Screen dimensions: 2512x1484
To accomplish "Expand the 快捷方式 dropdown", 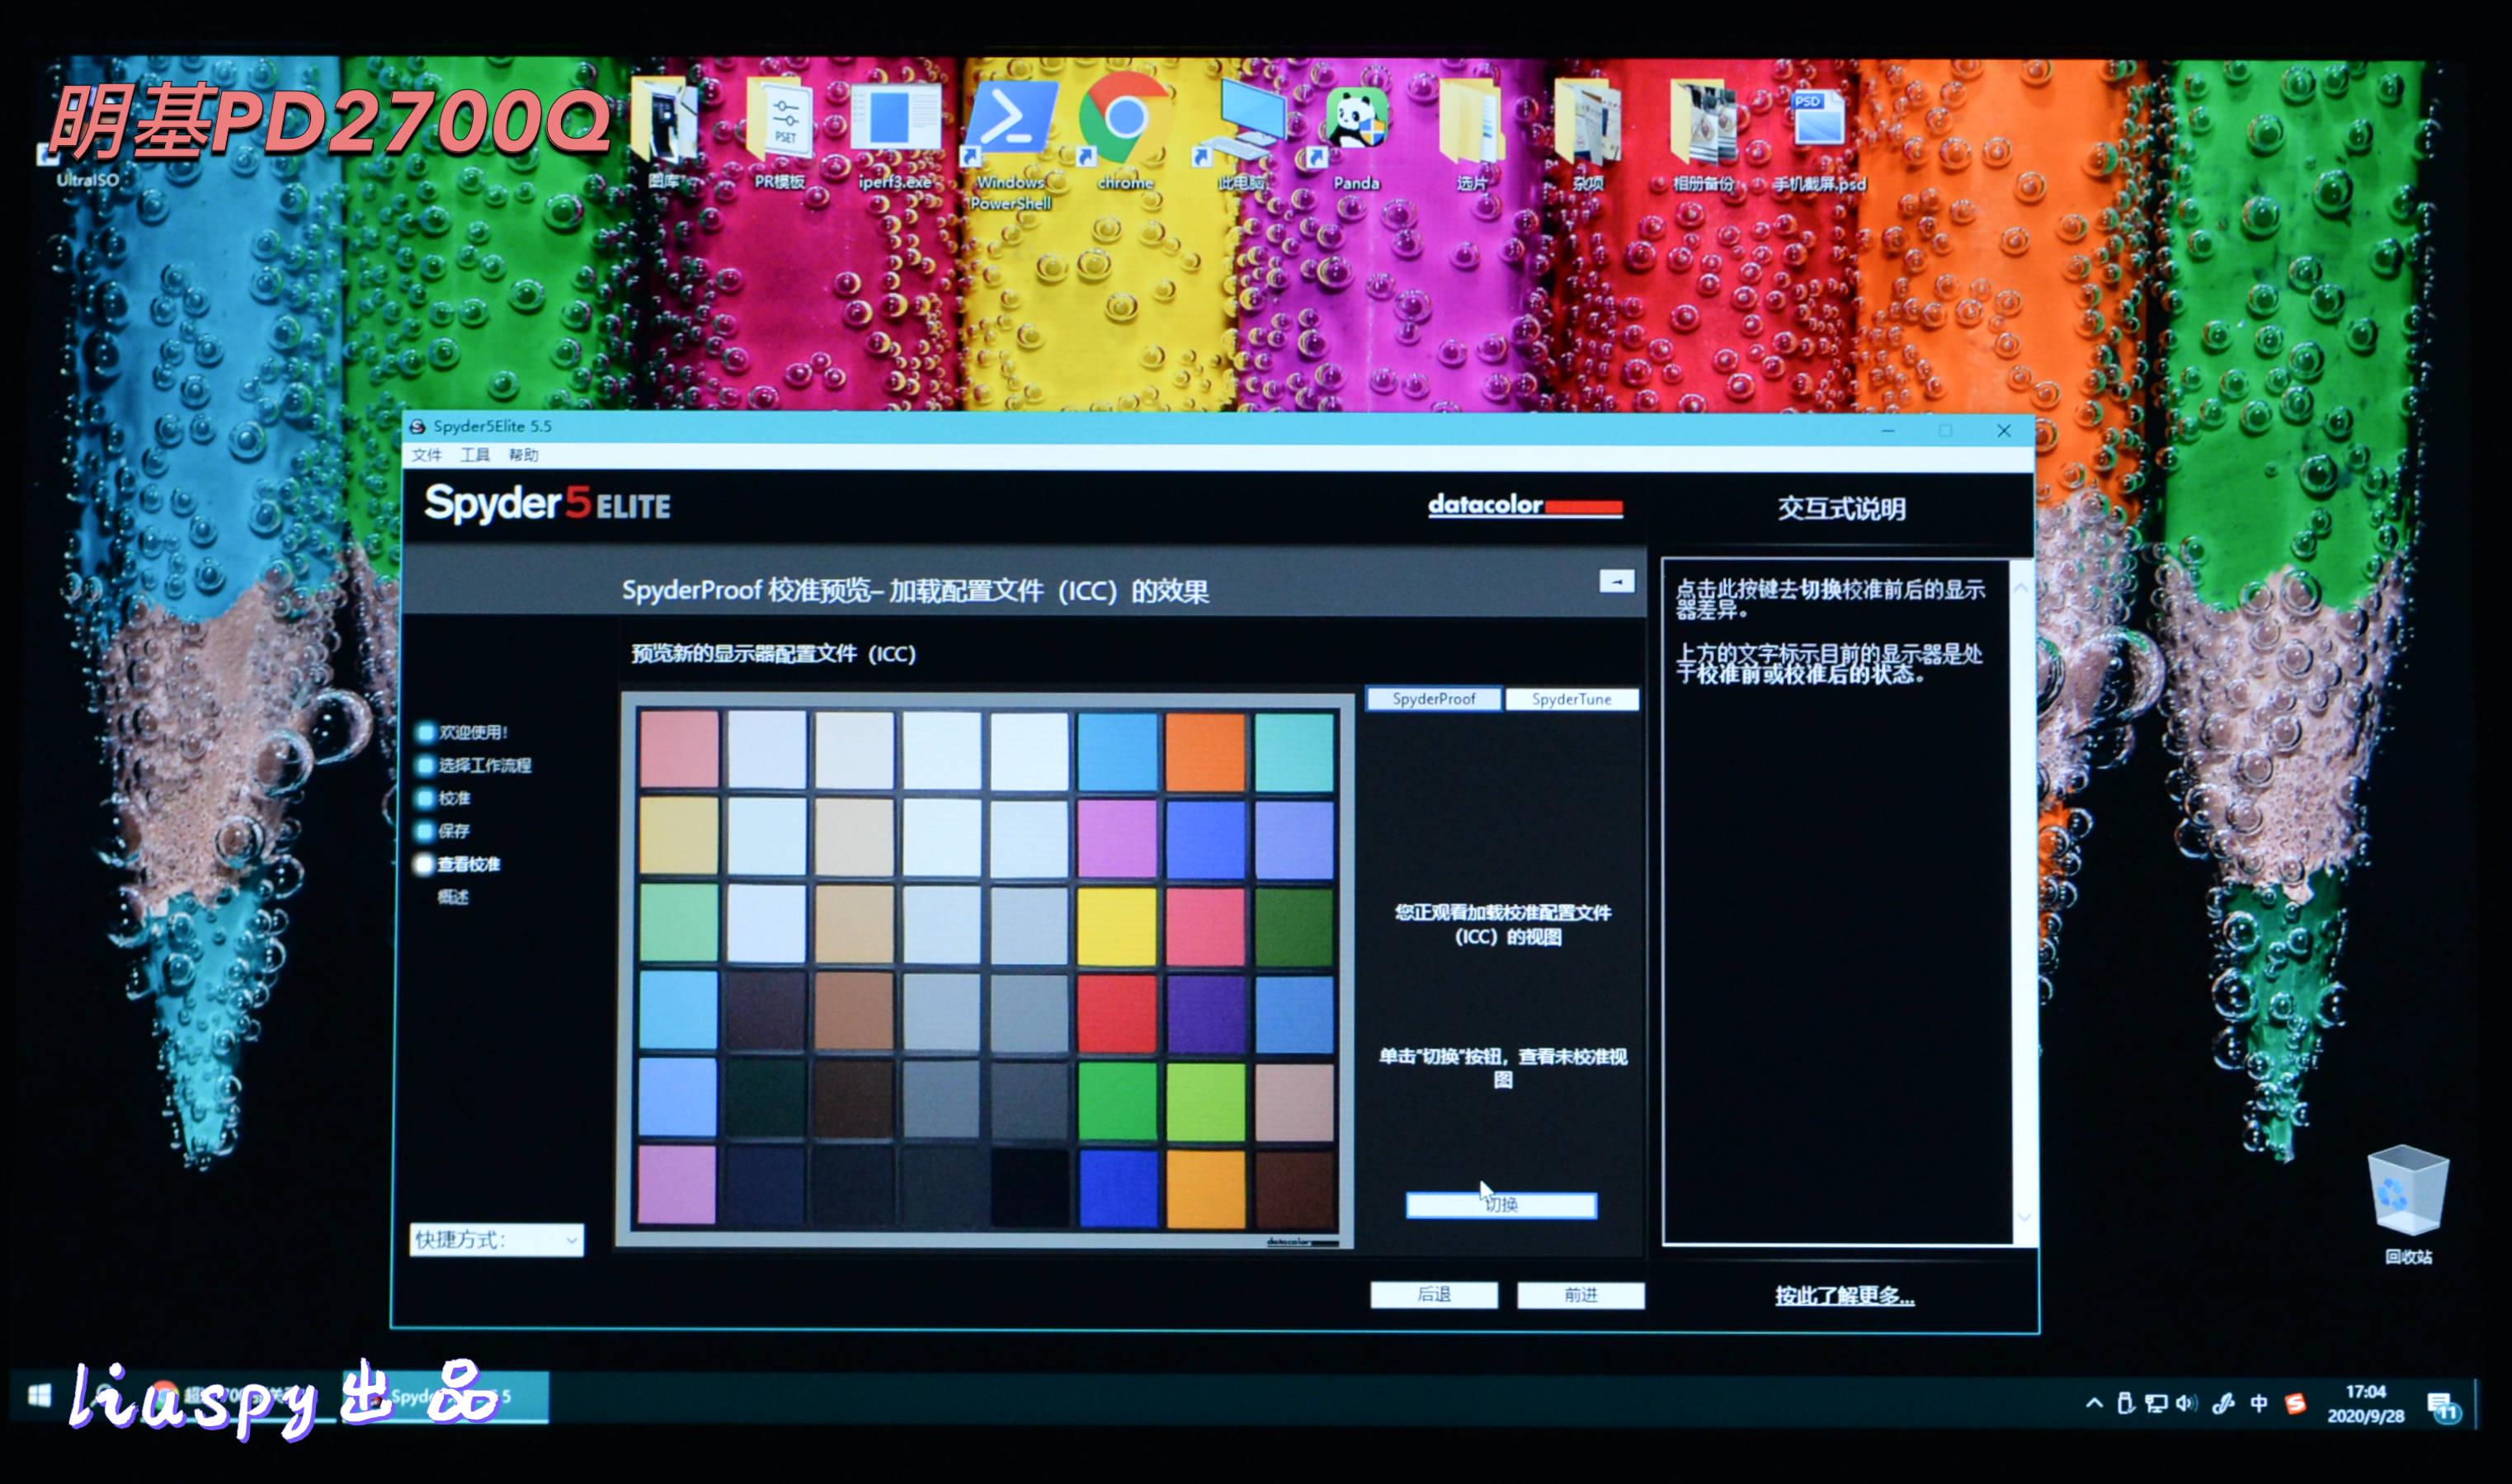I will 571,1240.
